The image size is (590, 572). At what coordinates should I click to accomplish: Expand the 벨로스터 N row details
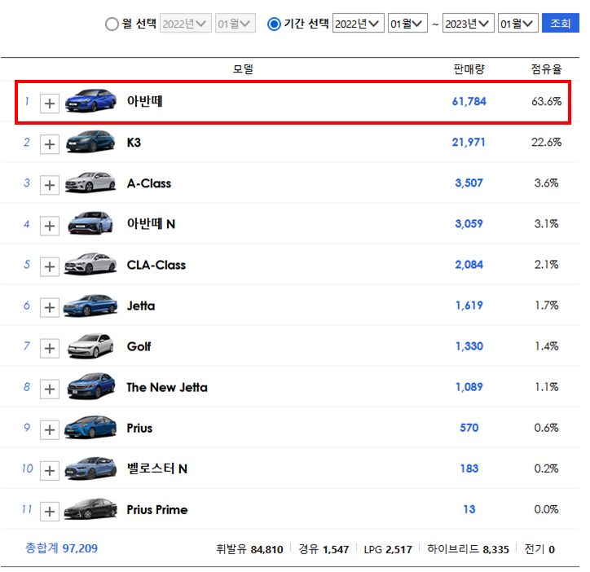click(x=50, y=470)
